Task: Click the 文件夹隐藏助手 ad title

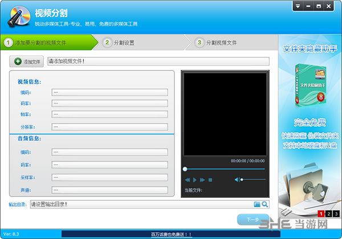Action: 310,49
